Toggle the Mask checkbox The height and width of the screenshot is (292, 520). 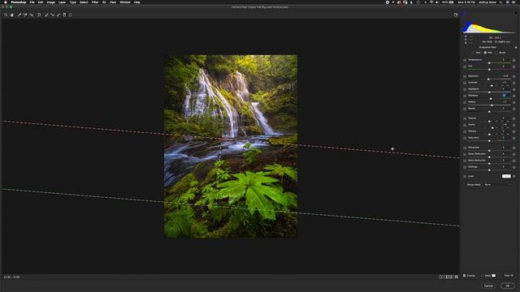point(483,276)
